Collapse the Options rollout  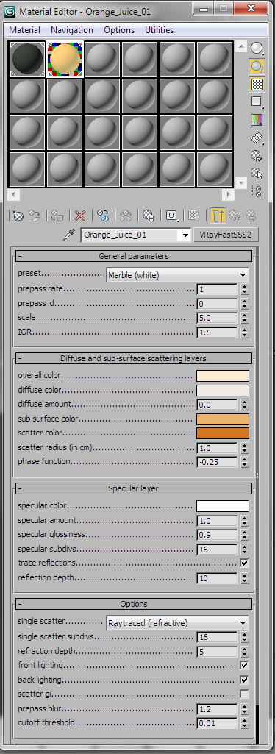pos(134,604)
